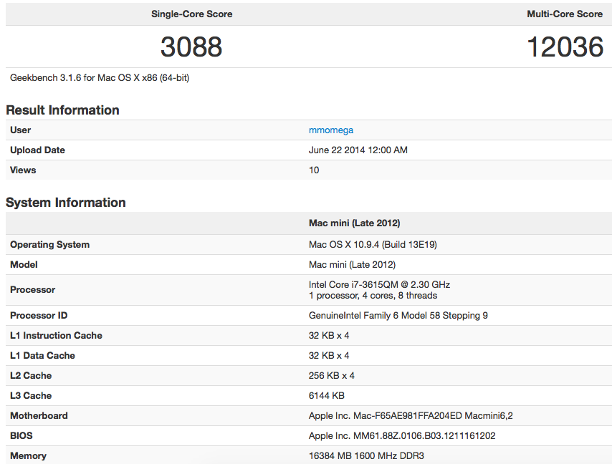612x464 pixels.
Task: Select L2 Cache value 256 KB x 4
Action: [x=331, y=375]
